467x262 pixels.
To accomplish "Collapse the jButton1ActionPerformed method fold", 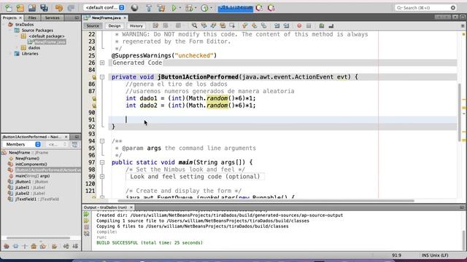I will pos(102,77).
